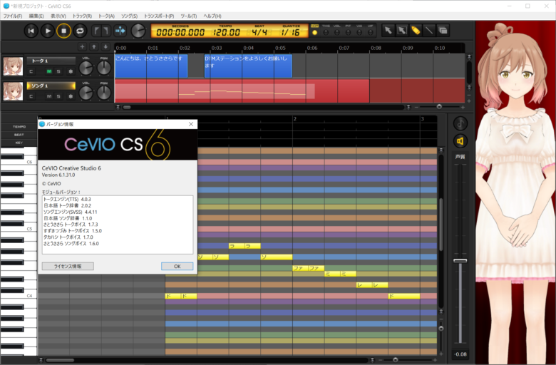Click the rewind to start transport button
556x365 pixels.
pyautogui.click(x=31, y=31)
